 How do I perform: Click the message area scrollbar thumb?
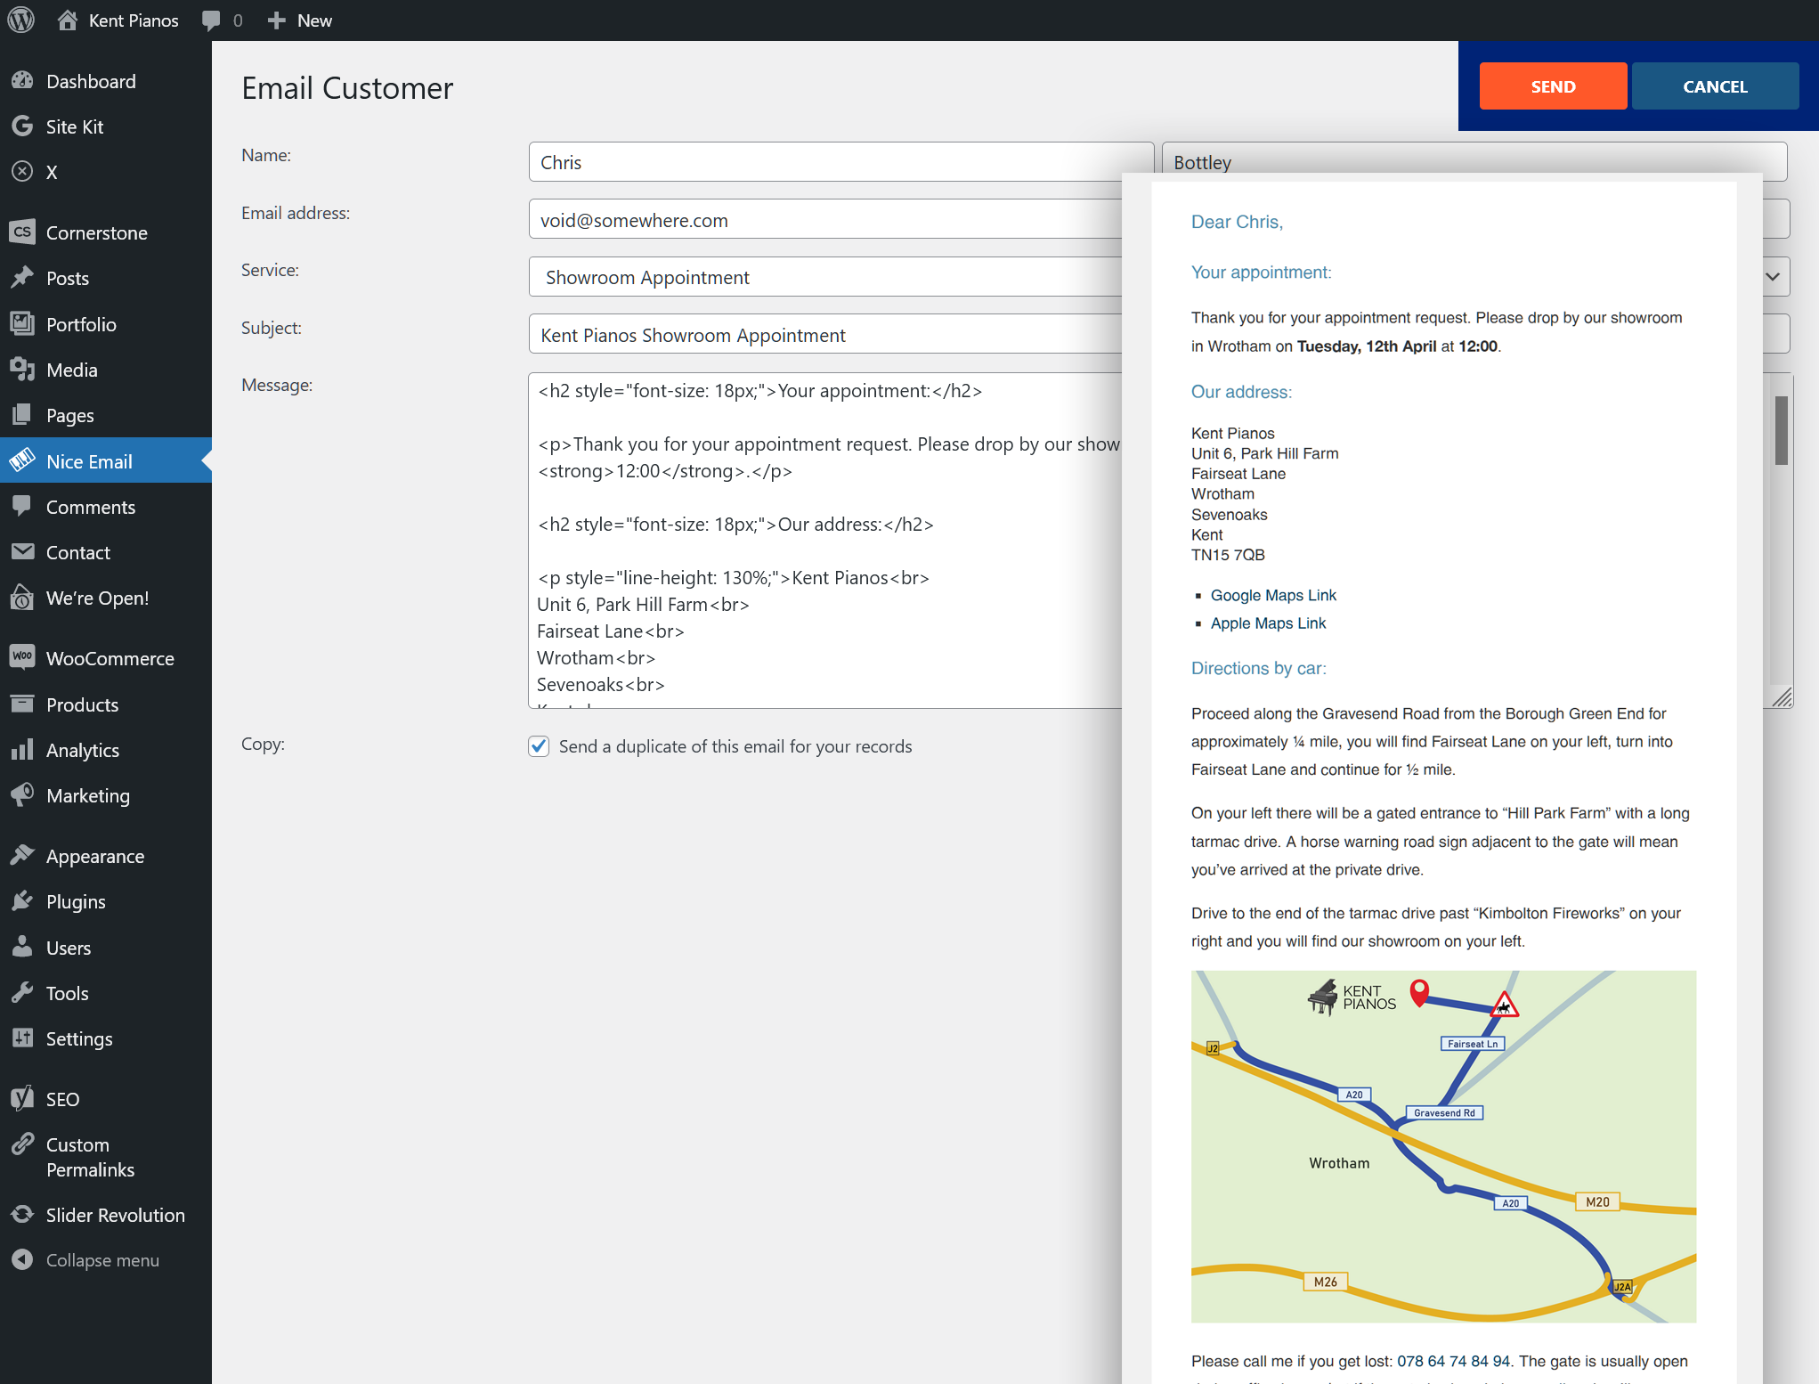1781,431
